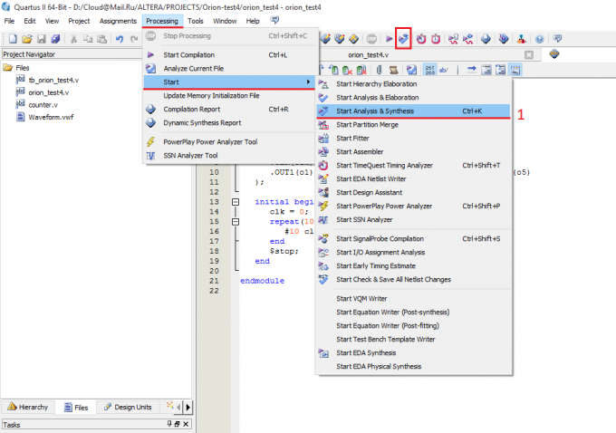Click the Save file toolbar icon
This screenshot has height=433, width=616.
pyautogui.click(x=42, y=39)
